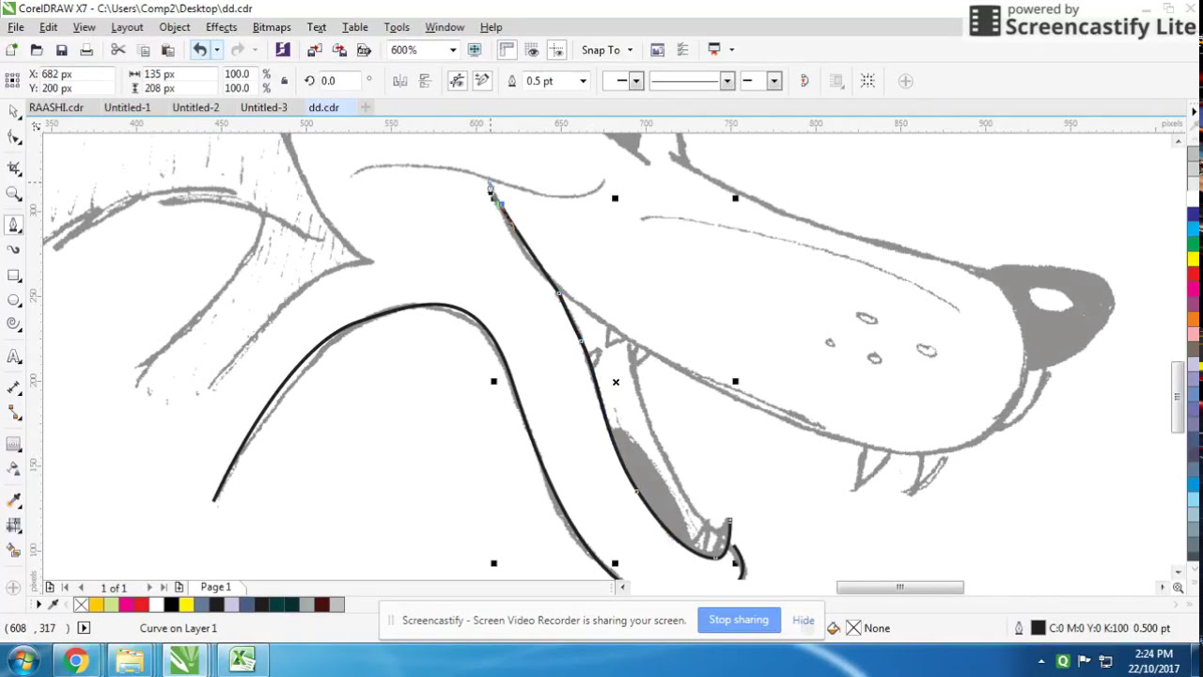
Task: Click the Paste clipboard icon
Action: (168, 50)
